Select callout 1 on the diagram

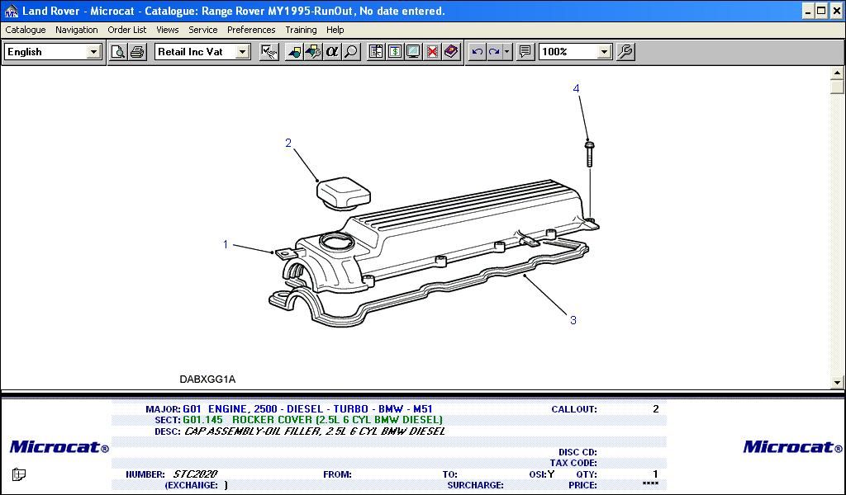point(226,244)
